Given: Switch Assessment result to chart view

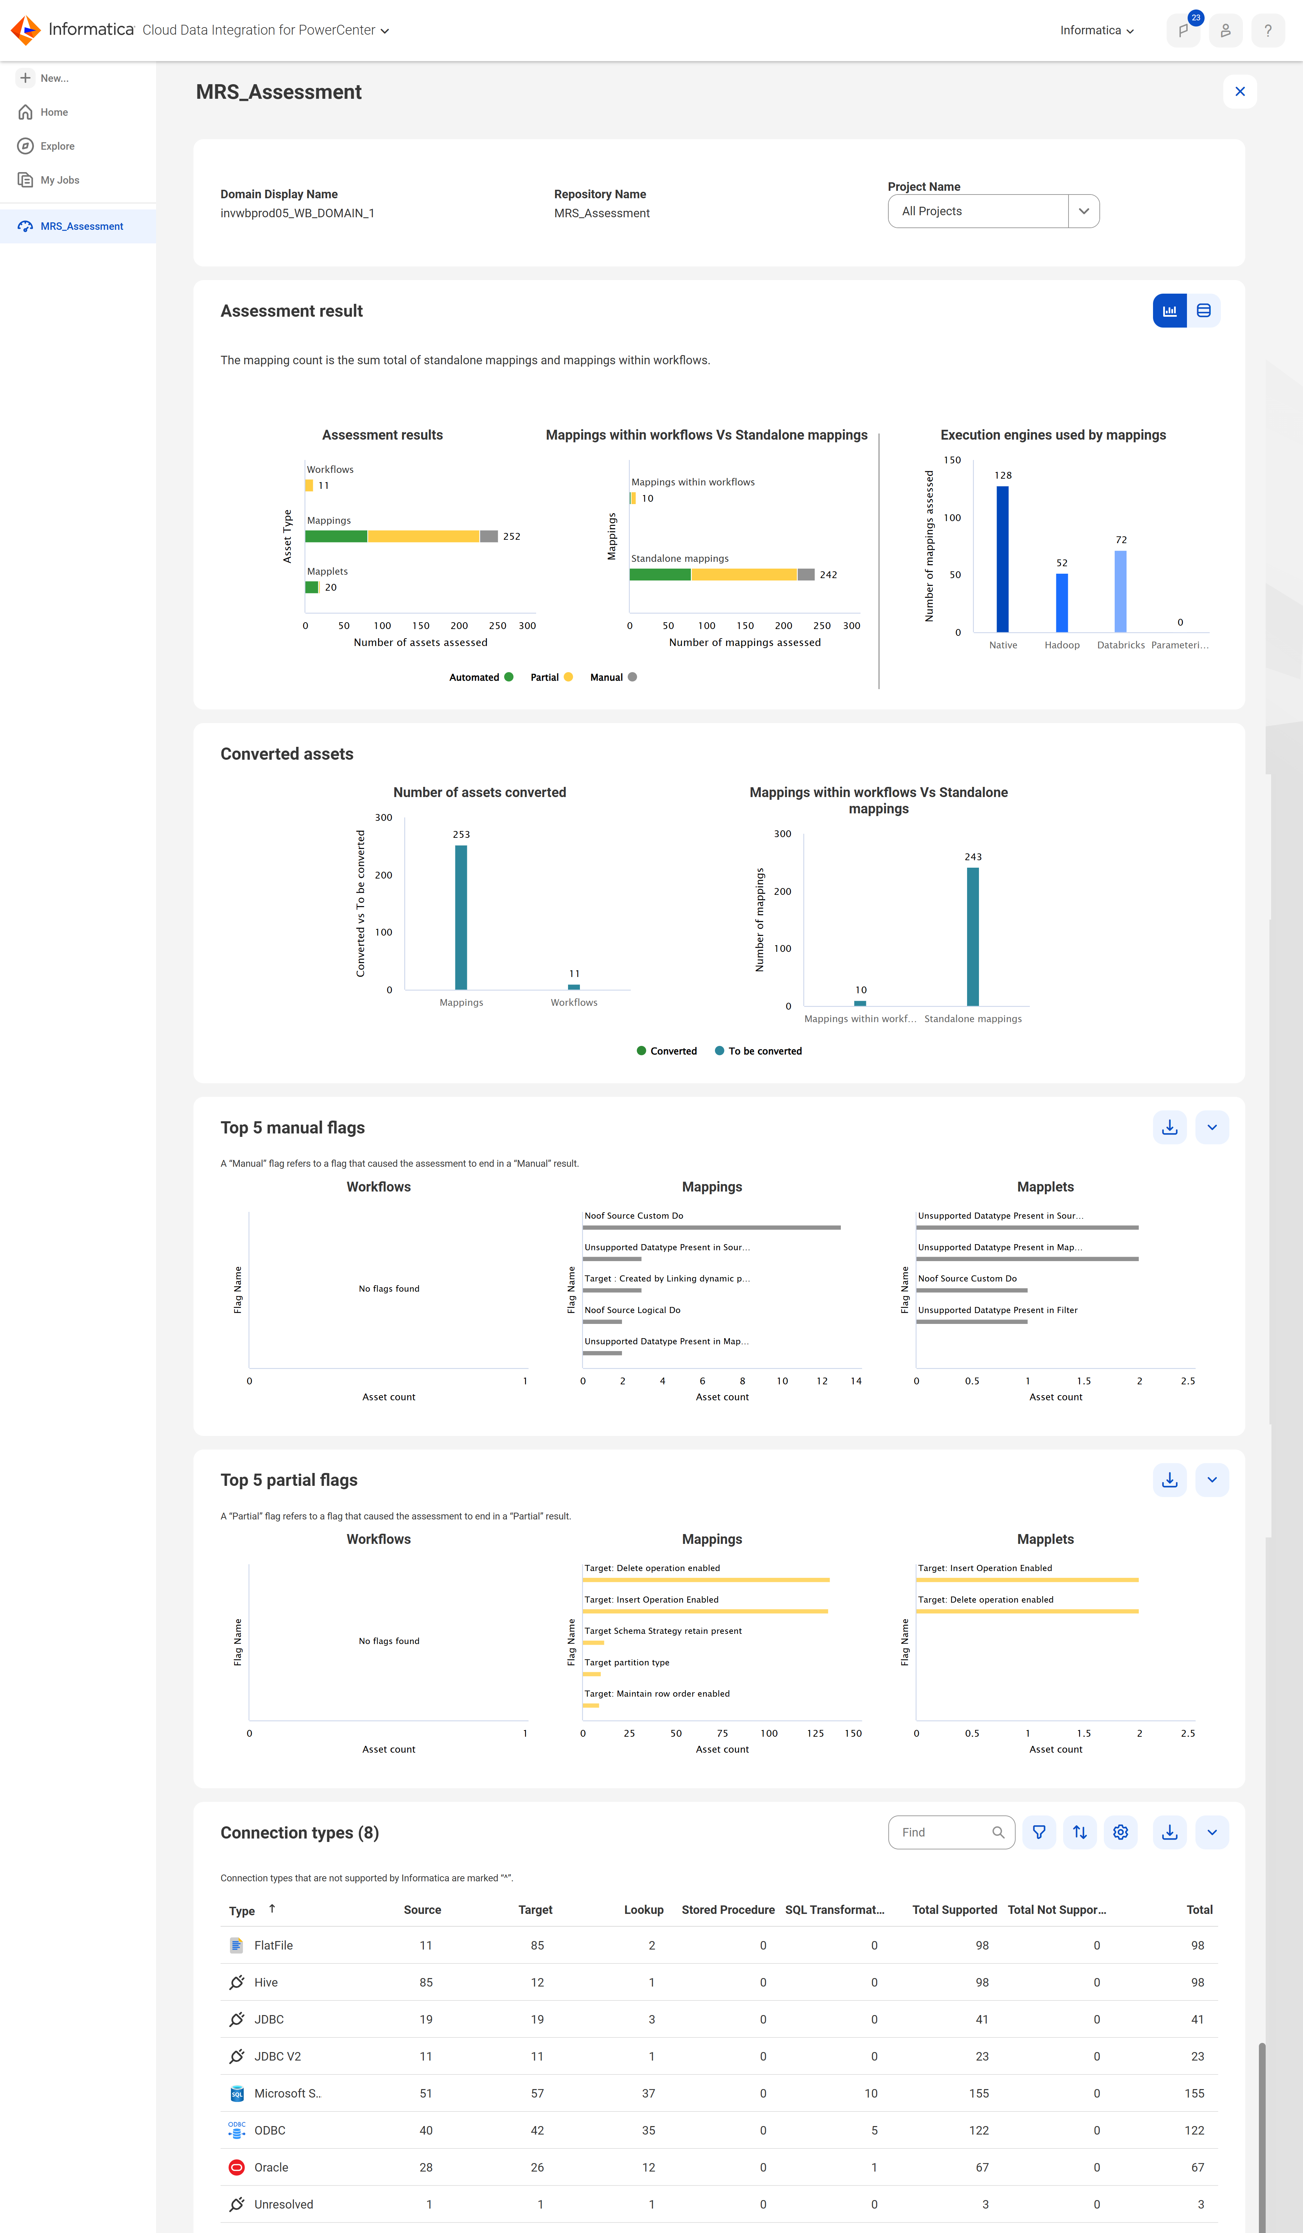Looking at the screenshot, I should pos(1169,310).
